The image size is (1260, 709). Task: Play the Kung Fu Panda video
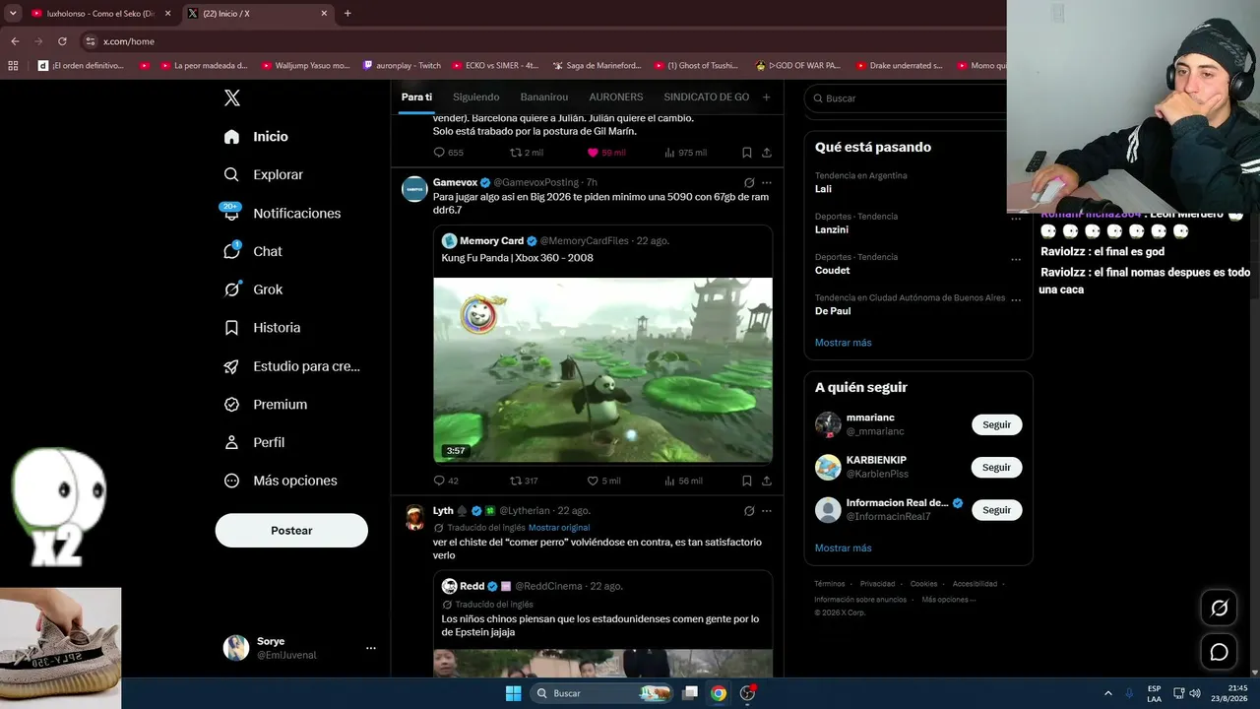coord(602,370)
